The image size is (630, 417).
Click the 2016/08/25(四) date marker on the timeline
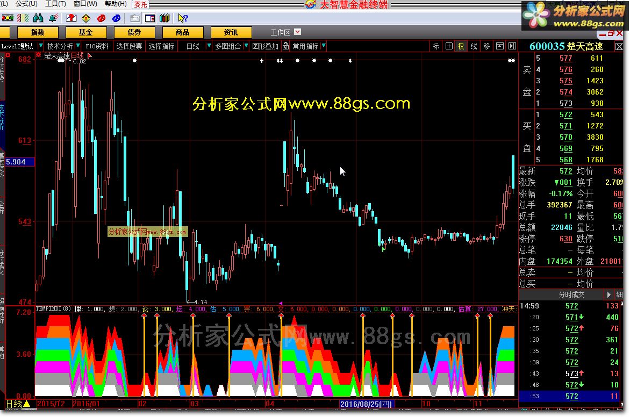tap(366, 404)
